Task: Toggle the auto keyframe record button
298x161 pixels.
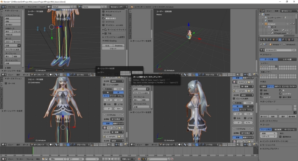Action: tap(139, 159)
